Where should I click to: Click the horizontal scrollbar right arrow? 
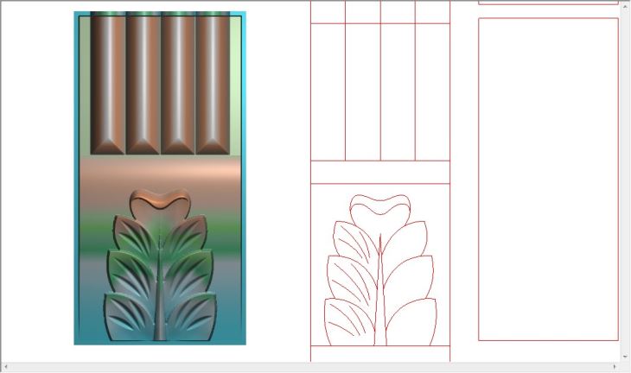point(615,367)
